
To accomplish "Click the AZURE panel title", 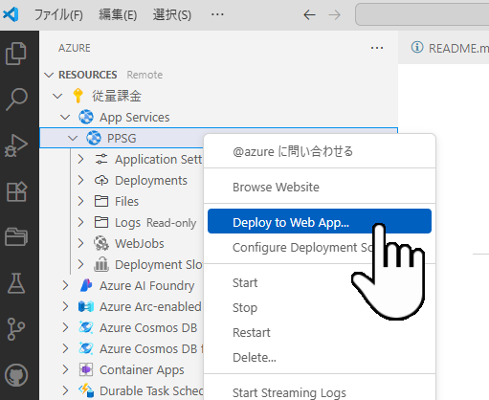I will pyautogui.click(x=75, y=48).
